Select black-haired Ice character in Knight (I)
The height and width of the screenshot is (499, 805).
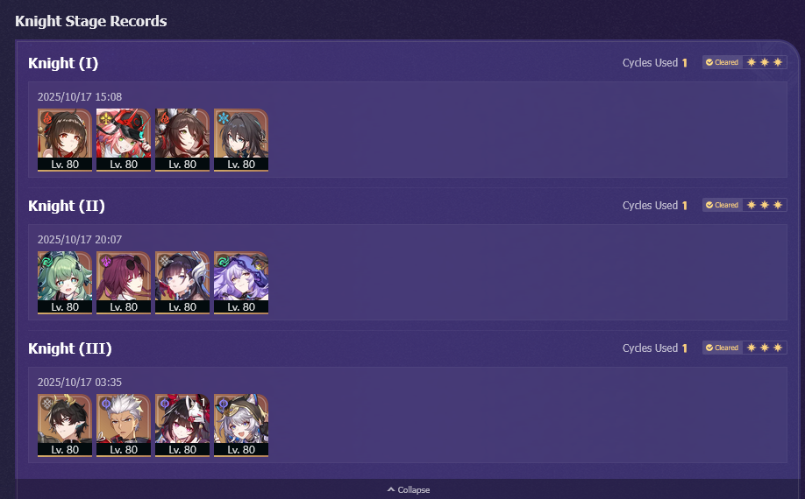(241, 139)
